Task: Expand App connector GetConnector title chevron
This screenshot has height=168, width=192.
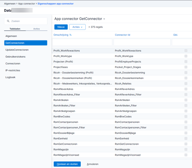Action: point(104,19)
